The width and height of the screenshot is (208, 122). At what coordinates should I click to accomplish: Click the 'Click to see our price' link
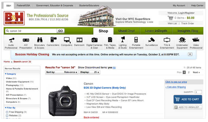(176, 82)
